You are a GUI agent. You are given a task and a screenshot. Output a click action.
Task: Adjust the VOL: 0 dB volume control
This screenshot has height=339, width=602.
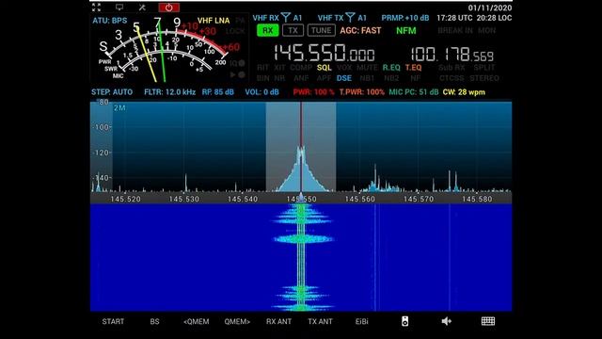(x=261, y=92)
